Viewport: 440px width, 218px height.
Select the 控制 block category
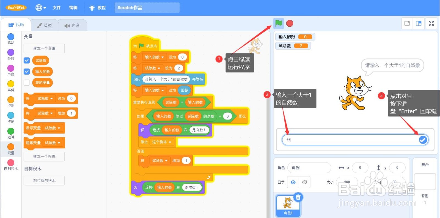coord(11,102)
